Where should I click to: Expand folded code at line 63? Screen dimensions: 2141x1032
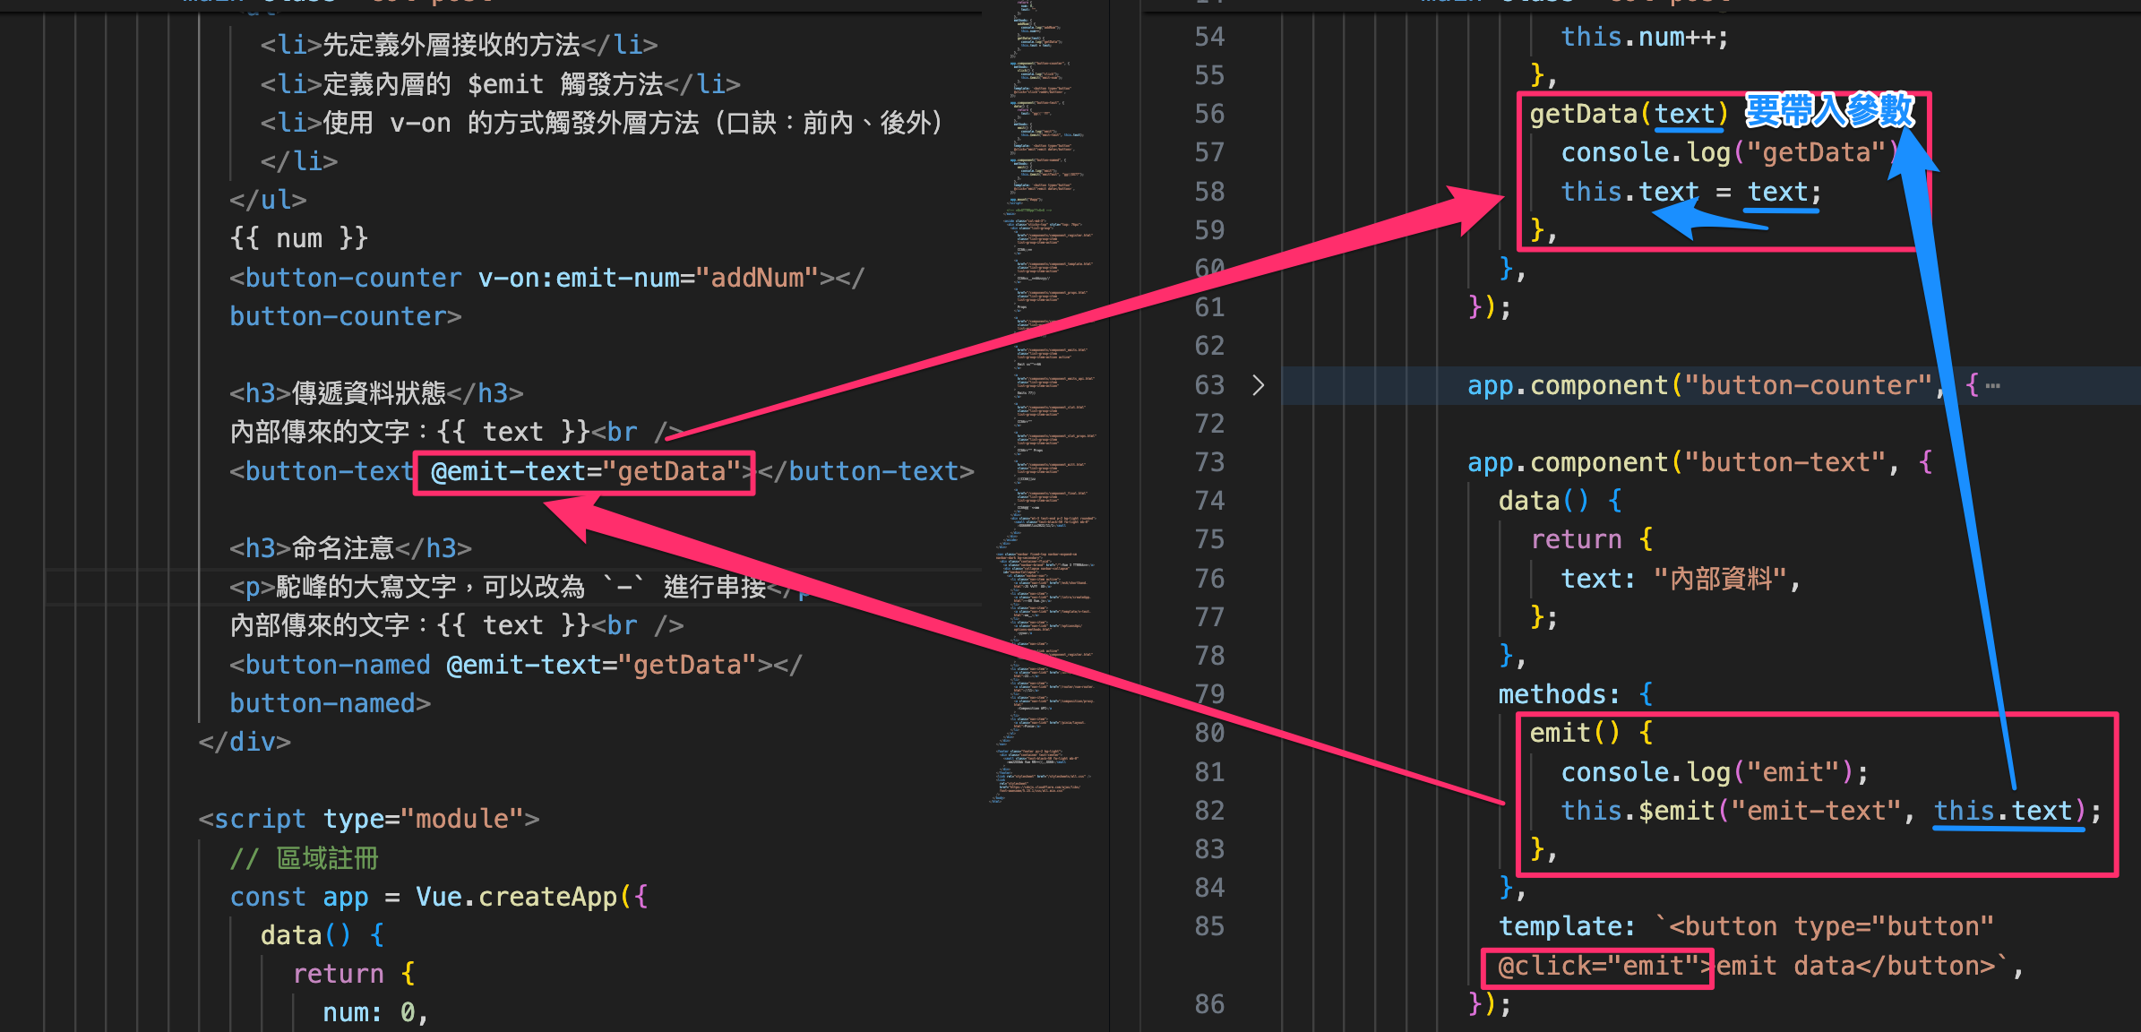(1258, 385)
